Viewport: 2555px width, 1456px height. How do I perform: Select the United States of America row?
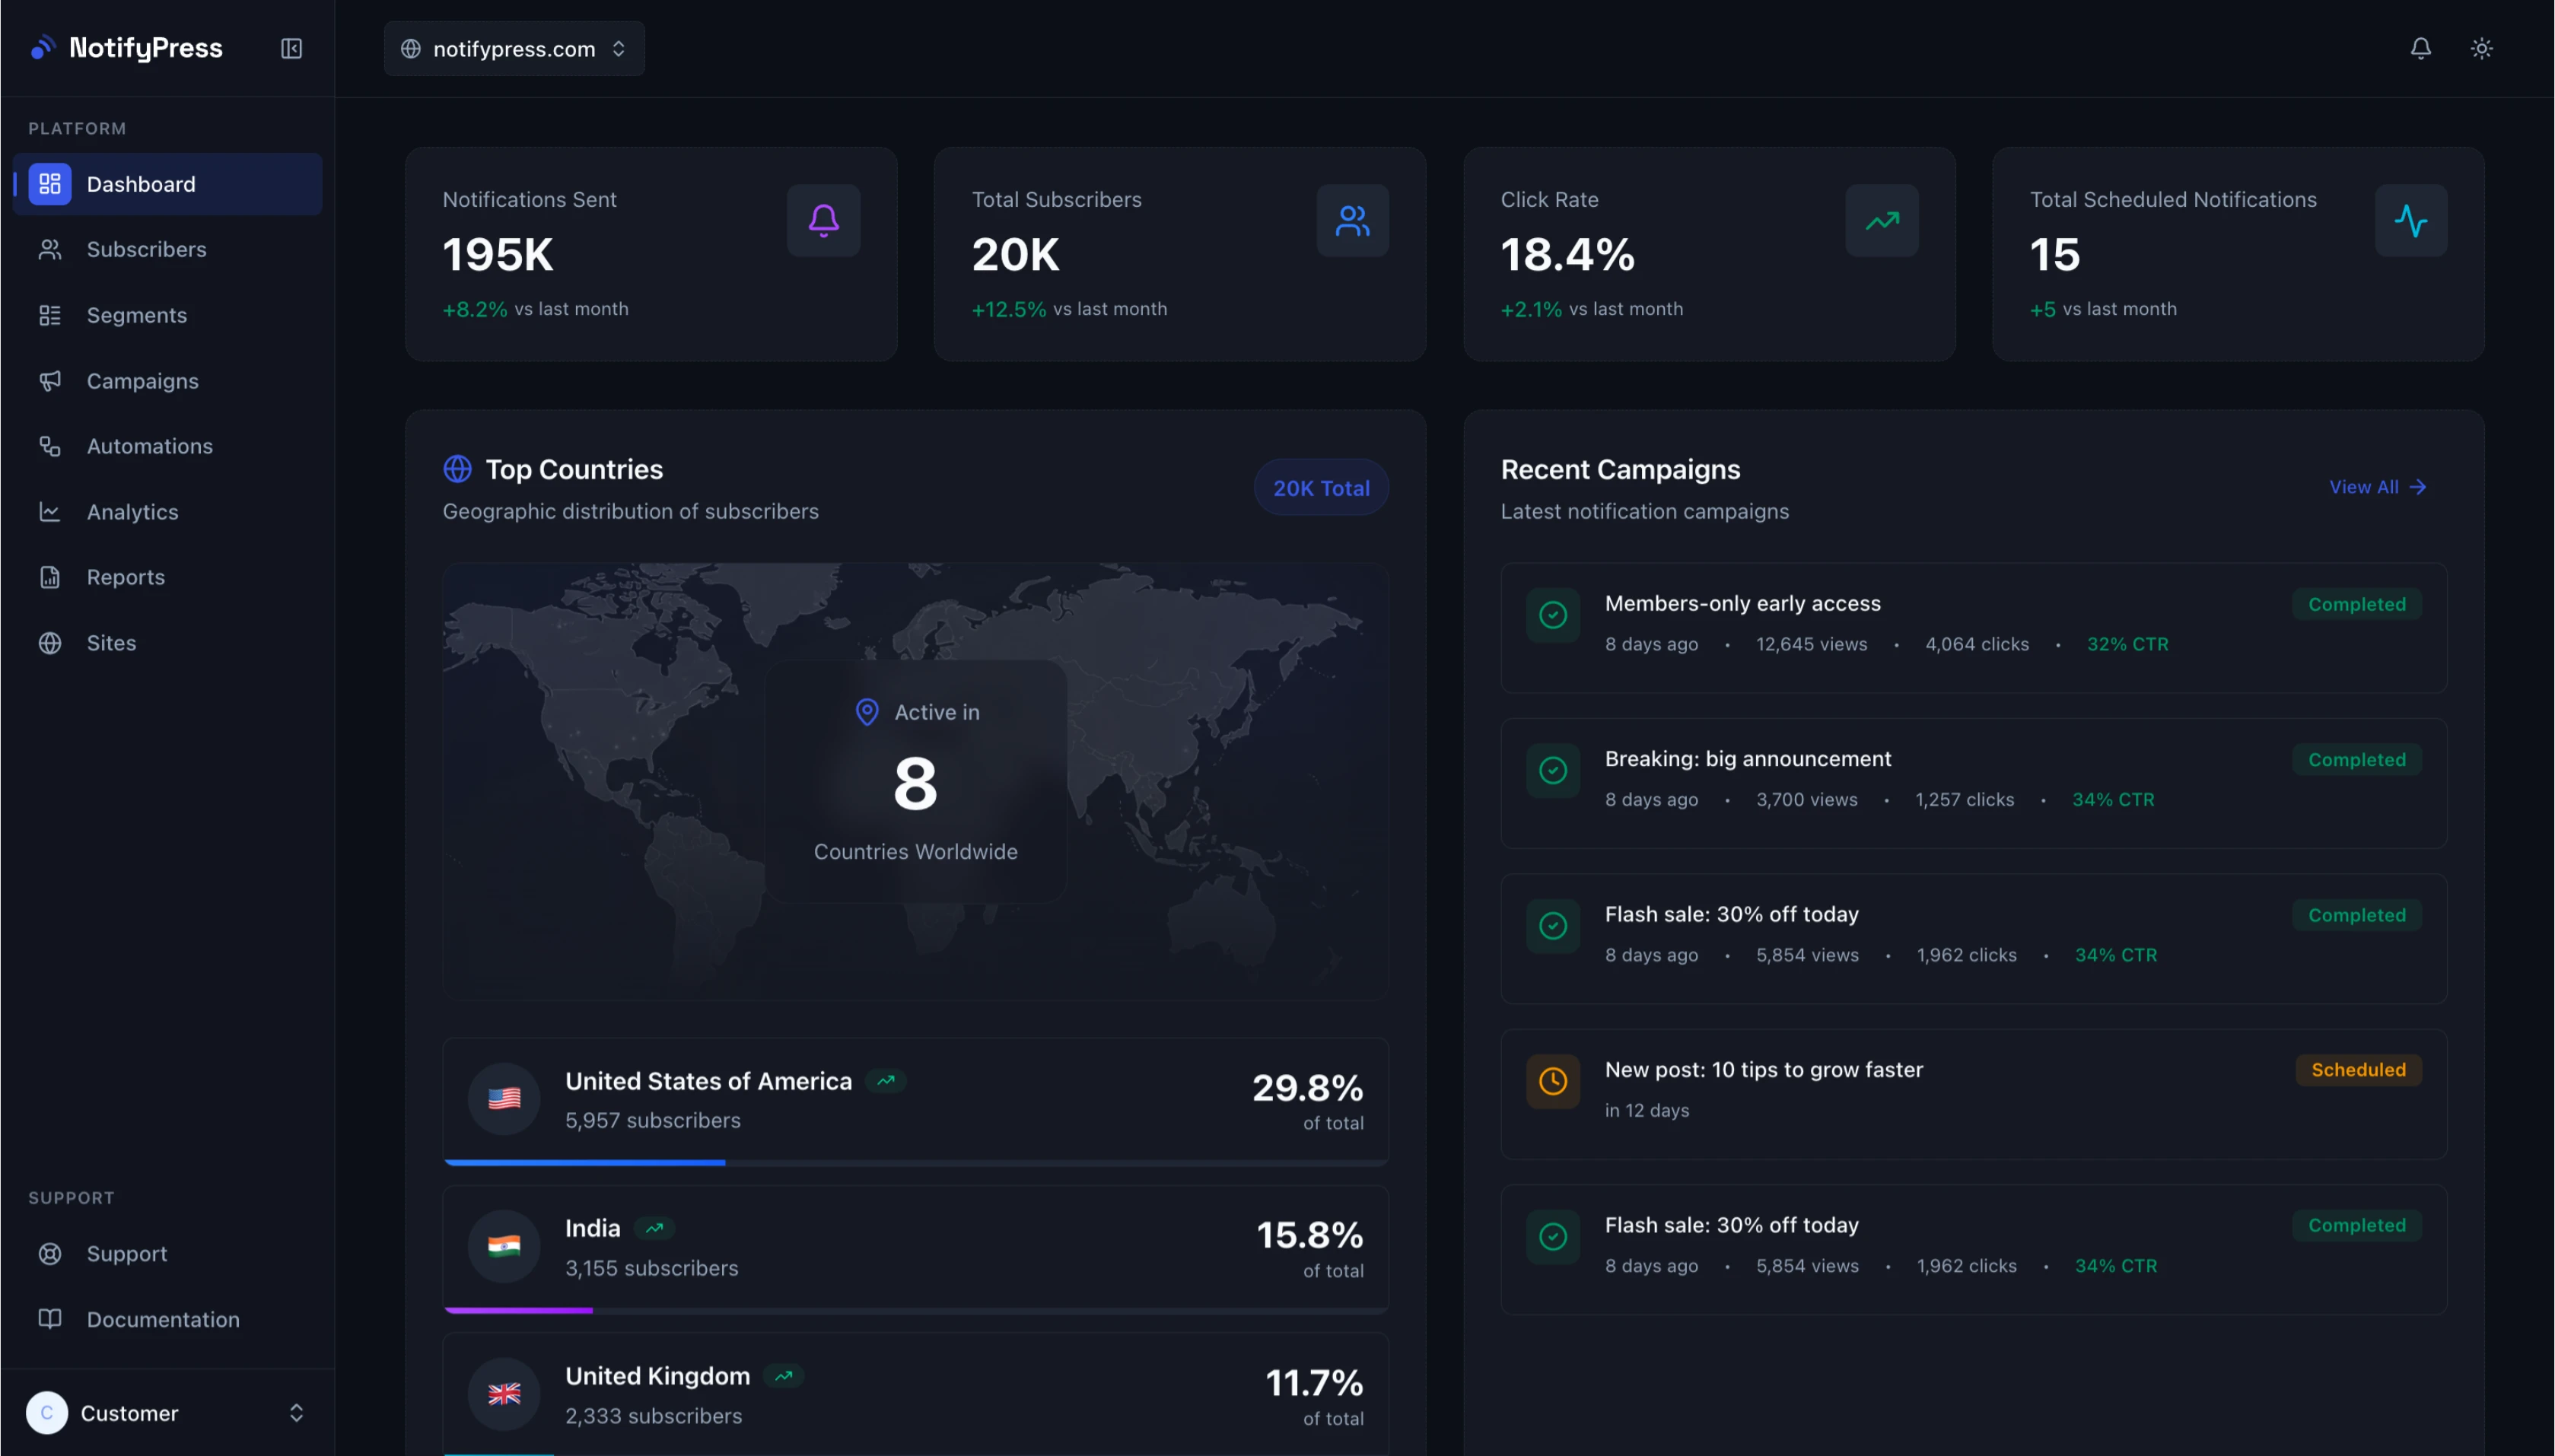tap(915, 1101)
